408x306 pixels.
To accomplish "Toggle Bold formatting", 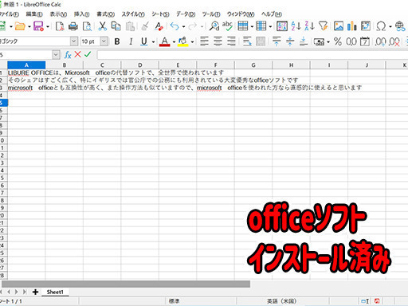I will tap(117, 41).
